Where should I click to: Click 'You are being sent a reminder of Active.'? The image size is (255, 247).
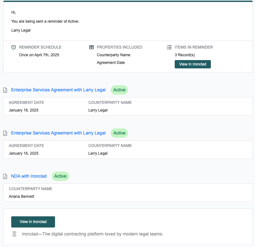(45, 21)
